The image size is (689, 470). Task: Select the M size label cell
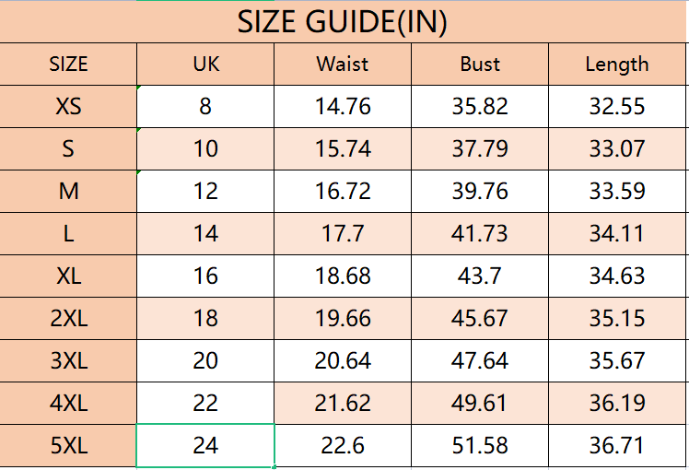click(68, 192)
